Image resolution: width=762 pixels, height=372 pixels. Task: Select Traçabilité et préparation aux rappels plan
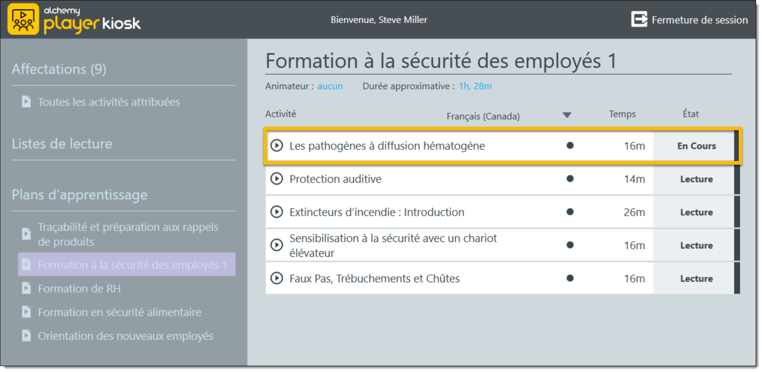tap(128, 234)
